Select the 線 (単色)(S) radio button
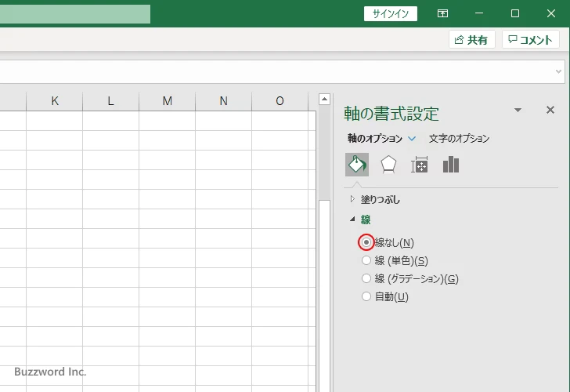Viewport: 570px width, 392px height. click(x=366, y=260)
